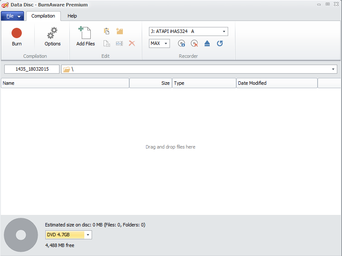Open the recorder drive dropdown J: ATAPI iHAS324
The height and width of the screenshot is (256, 342).
tap(188, 31)
